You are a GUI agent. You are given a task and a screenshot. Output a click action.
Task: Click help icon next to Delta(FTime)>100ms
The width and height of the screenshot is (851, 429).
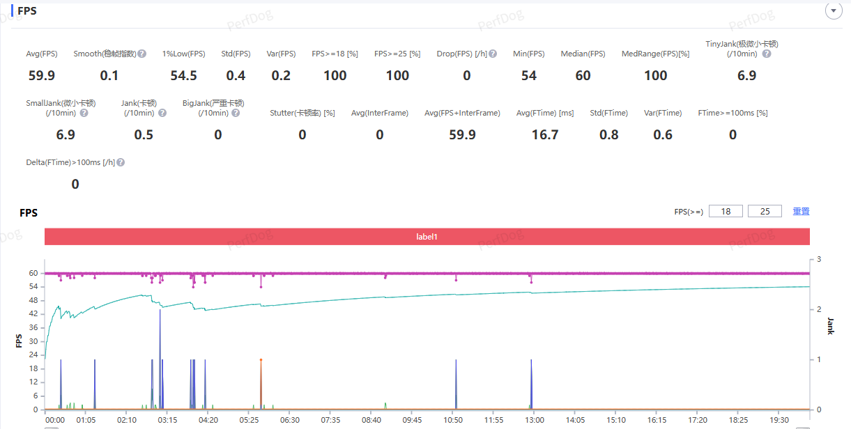point(121,162)
